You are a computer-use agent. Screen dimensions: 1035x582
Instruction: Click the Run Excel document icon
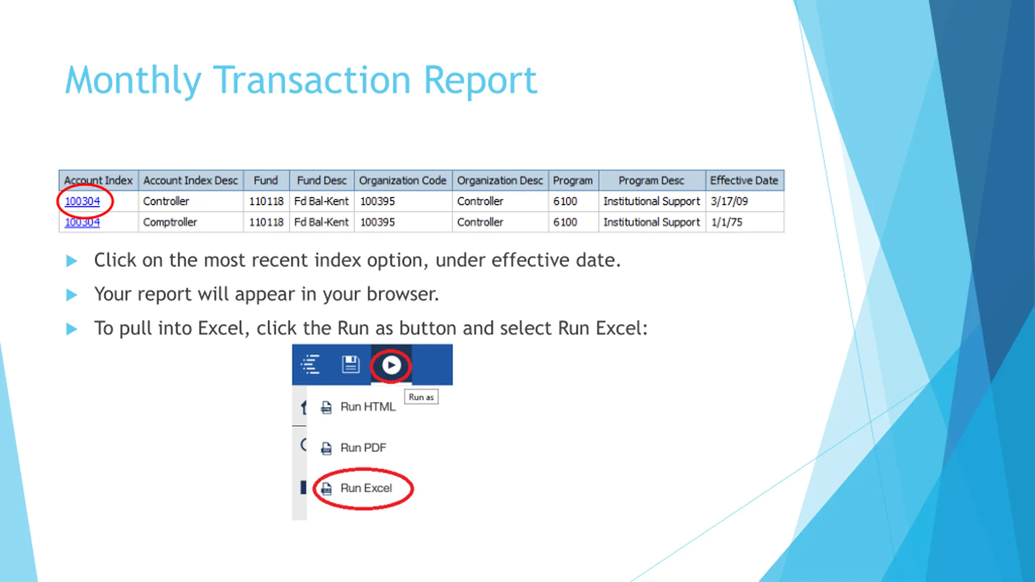326,489
